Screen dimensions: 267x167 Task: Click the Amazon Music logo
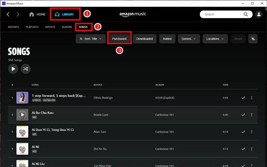(133, 14)
